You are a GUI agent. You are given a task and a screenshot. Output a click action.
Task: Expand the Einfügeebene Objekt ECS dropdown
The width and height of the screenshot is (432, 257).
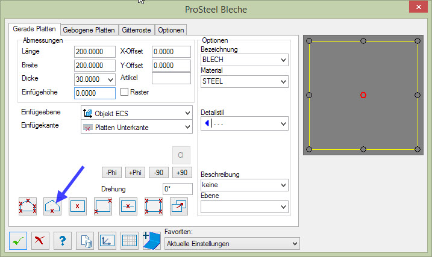pyautogui.click(x=137, y=113)
